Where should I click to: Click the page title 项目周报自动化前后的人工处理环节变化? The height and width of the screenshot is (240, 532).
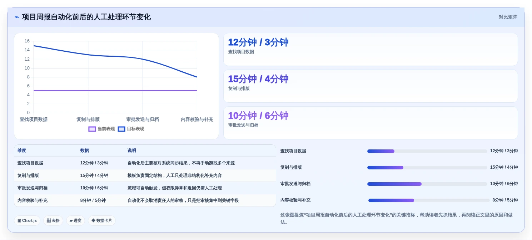86,17
